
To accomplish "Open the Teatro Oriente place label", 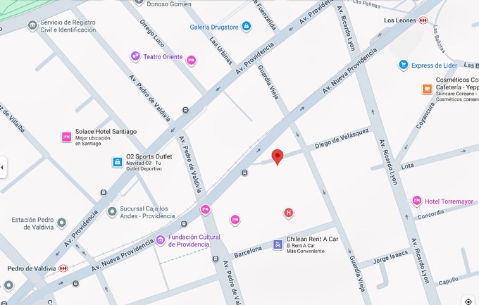I will click(163, 57).
